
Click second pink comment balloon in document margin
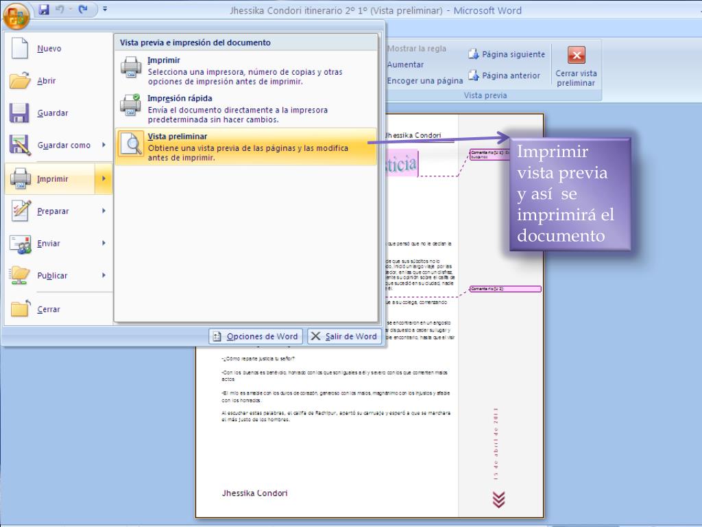pyautogui.click(x=505, y=289)
